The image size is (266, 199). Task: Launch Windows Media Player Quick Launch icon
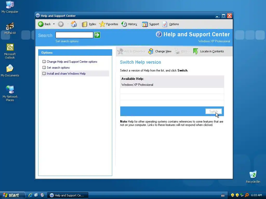click(42, 195)
